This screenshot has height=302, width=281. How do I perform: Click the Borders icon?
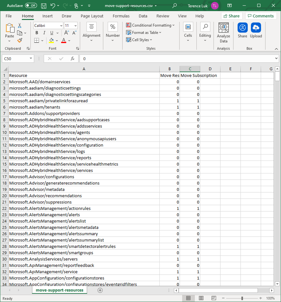coord(36,41)
